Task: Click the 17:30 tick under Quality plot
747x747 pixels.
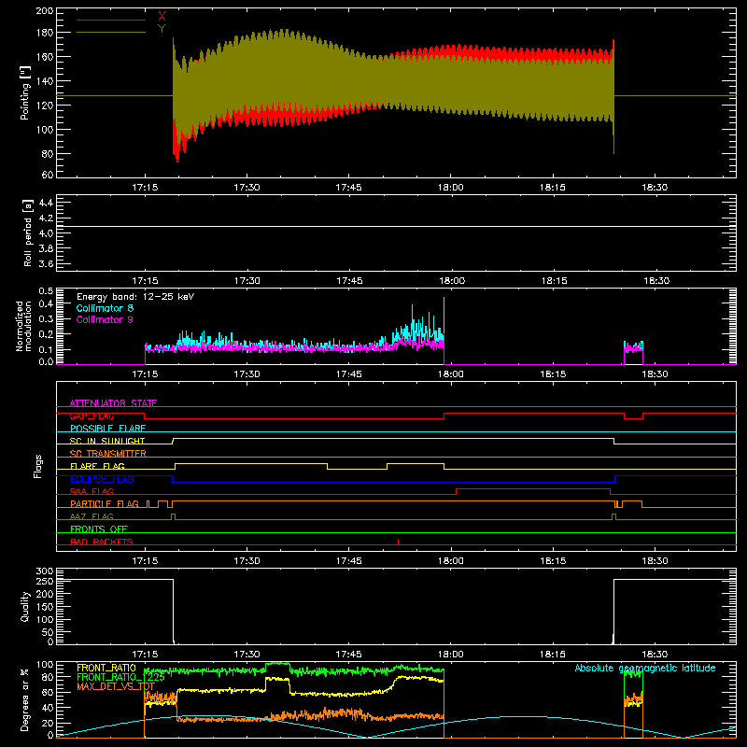Action: pyautogui.click(x=247, y=655)
